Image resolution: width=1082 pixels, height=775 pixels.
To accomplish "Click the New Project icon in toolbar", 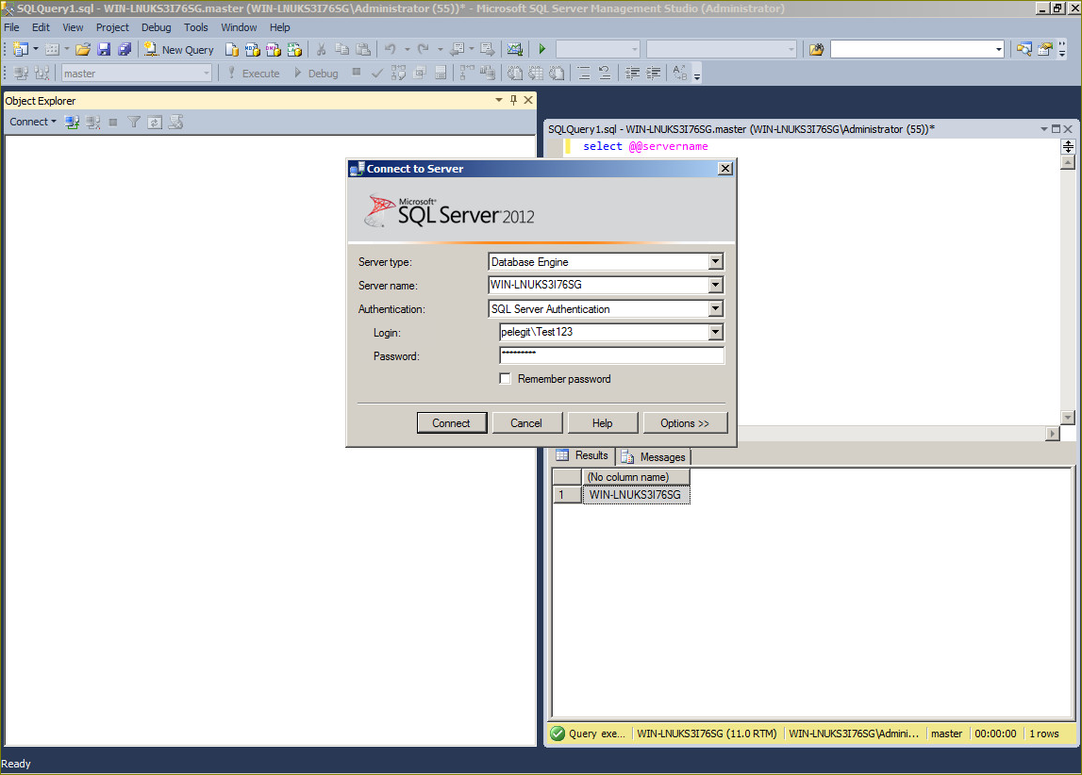I will [x=21, y=50].
